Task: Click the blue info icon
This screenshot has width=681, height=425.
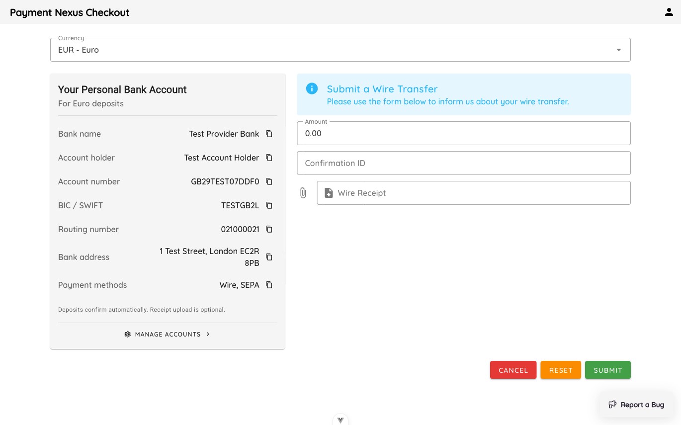Action: tap(312, 89)
